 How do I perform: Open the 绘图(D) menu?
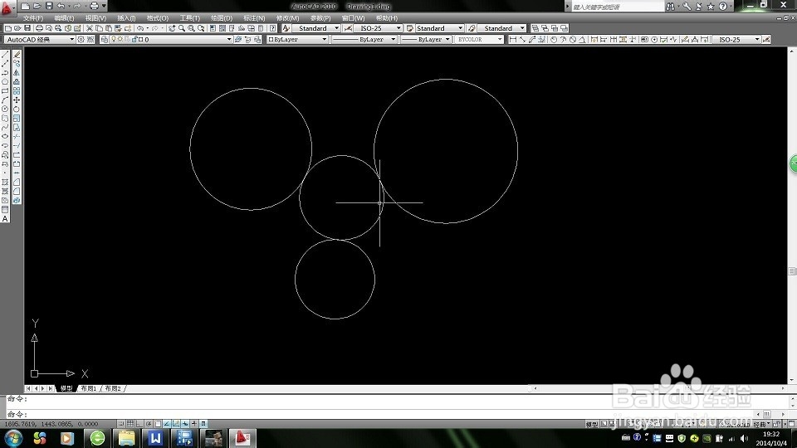click(222, 17)
